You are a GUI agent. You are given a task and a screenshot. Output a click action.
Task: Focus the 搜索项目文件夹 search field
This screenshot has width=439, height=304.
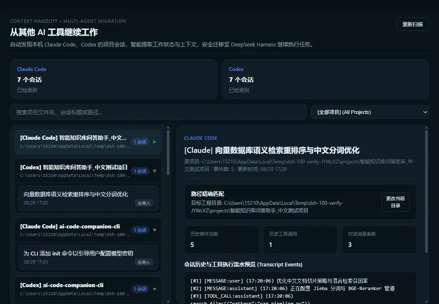[x=158, y=112]
